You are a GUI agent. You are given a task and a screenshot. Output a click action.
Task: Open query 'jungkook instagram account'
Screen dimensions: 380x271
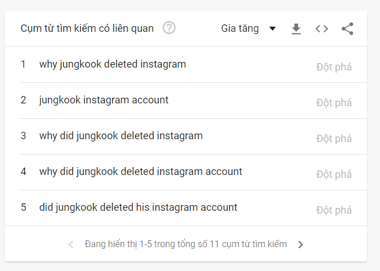coord(104,100)
